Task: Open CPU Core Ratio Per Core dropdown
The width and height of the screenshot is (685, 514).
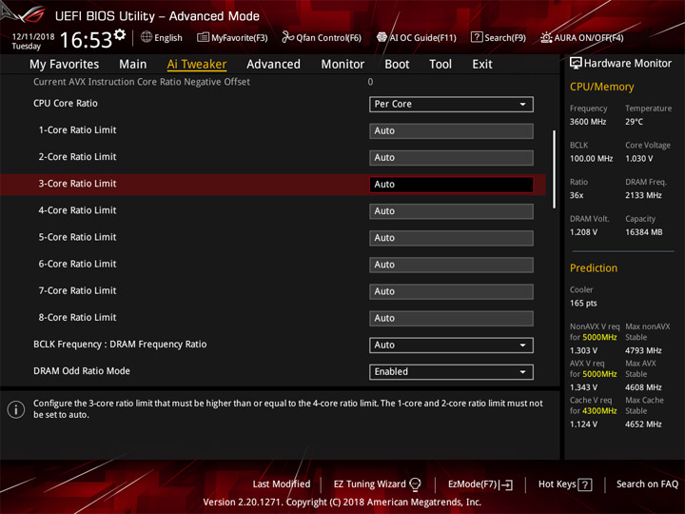Action: pos(451,104)
